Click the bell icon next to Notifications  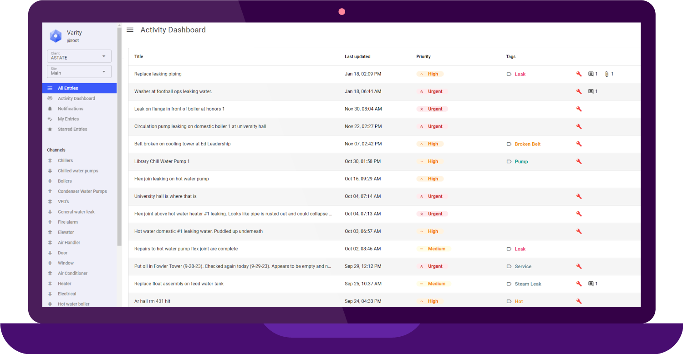pos(50,109)
